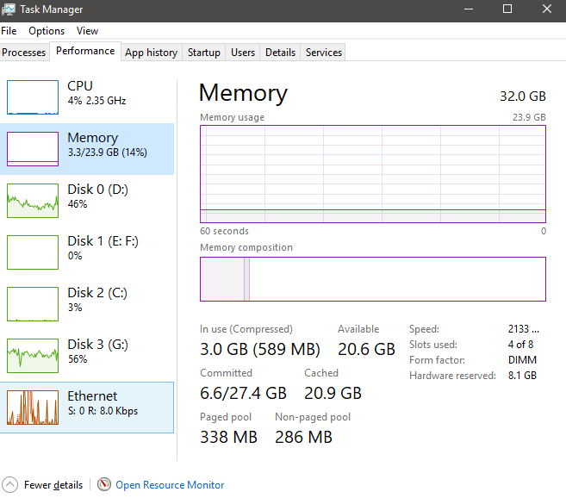Image resolution: width=566 pixels, height=498 pixels.
Task: Open the Users tab
Action: [243, 53]
